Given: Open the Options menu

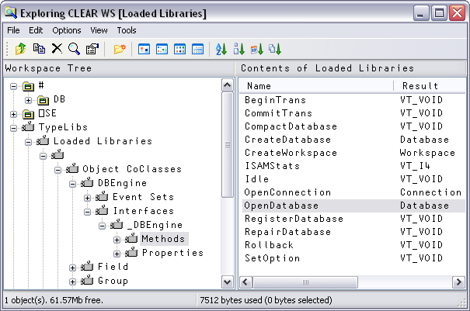Looking at the screenshot, I should [x=66, y=30].
